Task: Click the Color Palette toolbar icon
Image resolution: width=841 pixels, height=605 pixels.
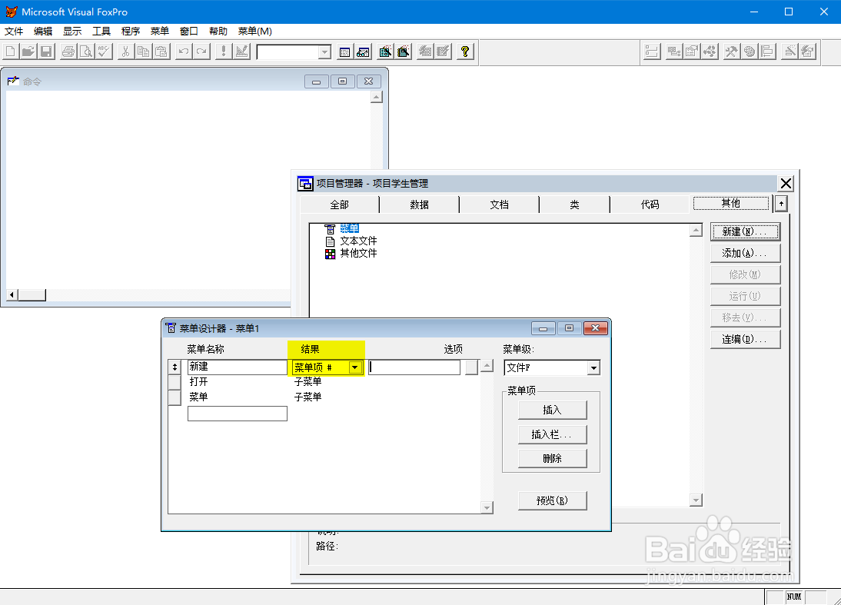Action: [750, 52]
